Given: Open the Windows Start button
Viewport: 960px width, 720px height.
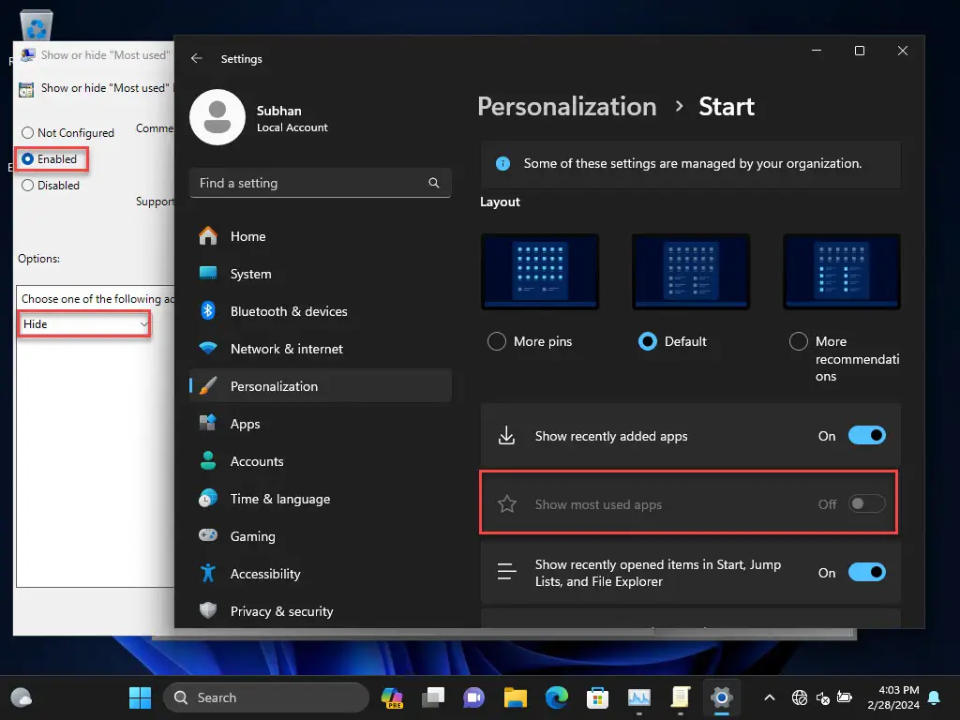Looking at the screenshot, I should (141, 697).
